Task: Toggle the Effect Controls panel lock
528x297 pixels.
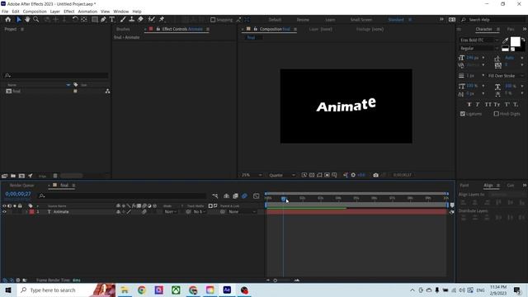Action: tap(158, 30)
